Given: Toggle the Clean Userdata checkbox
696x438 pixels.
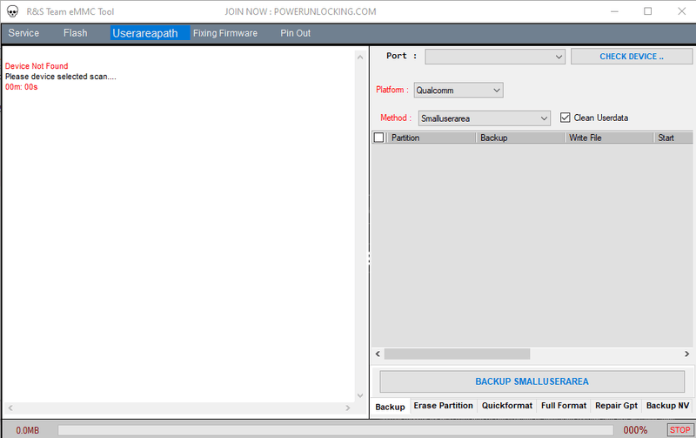Looking at the screenshot, I should point(565,118).
